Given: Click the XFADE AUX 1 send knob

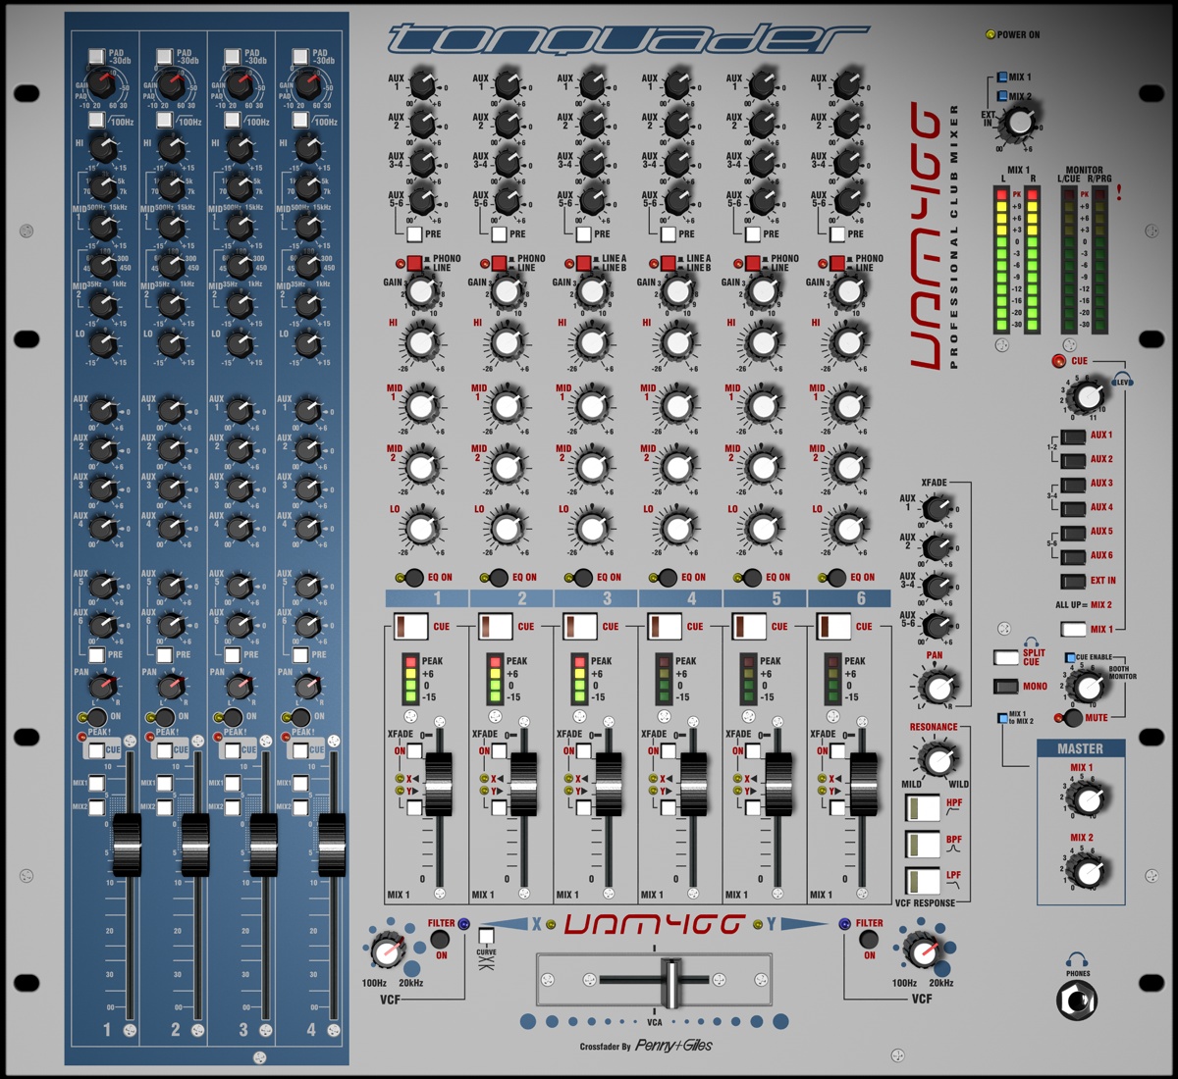Looking at the screenshot, I should pyautogui.click(x=937, y=509).
